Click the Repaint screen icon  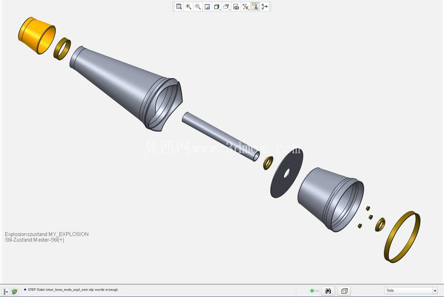[207, 7]
